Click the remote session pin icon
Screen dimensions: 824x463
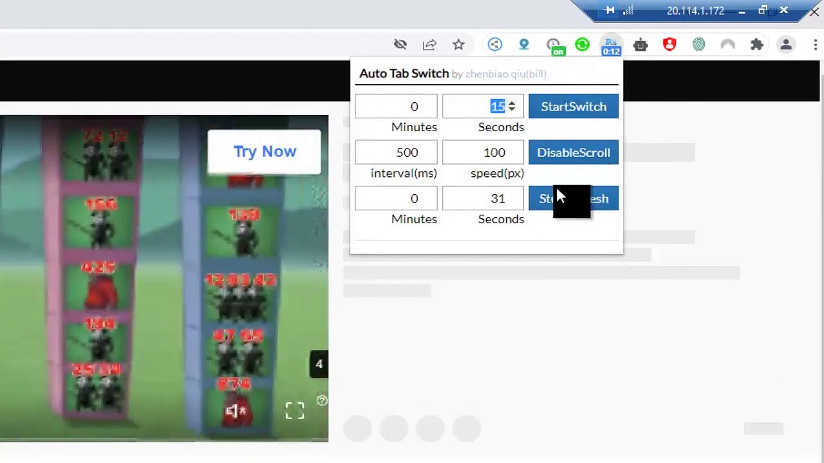[x=609, y=10]
